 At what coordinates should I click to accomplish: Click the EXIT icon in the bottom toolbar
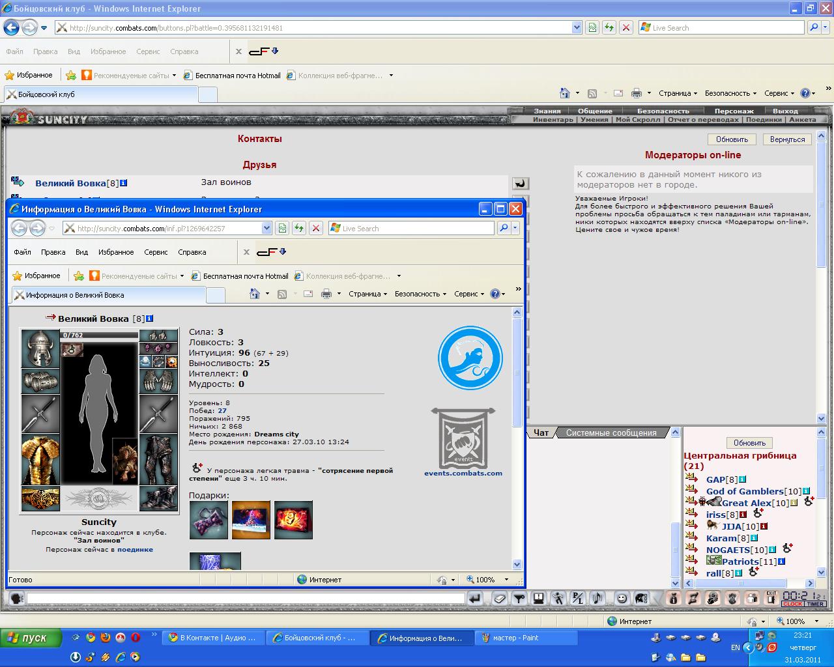point(771,597)
